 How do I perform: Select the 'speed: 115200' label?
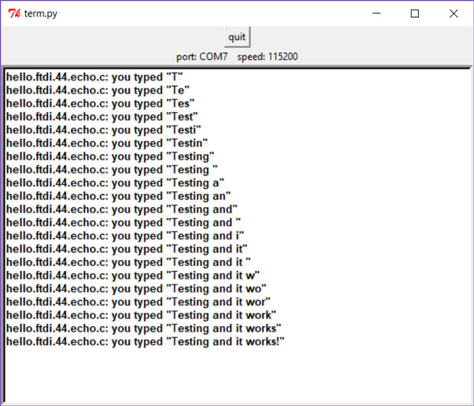[x=268, y=57]
